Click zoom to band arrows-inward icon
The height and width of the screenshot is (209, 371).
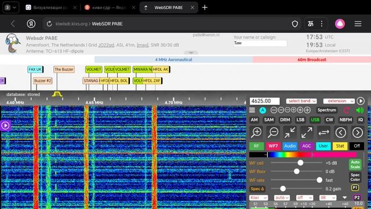[290, 132]
